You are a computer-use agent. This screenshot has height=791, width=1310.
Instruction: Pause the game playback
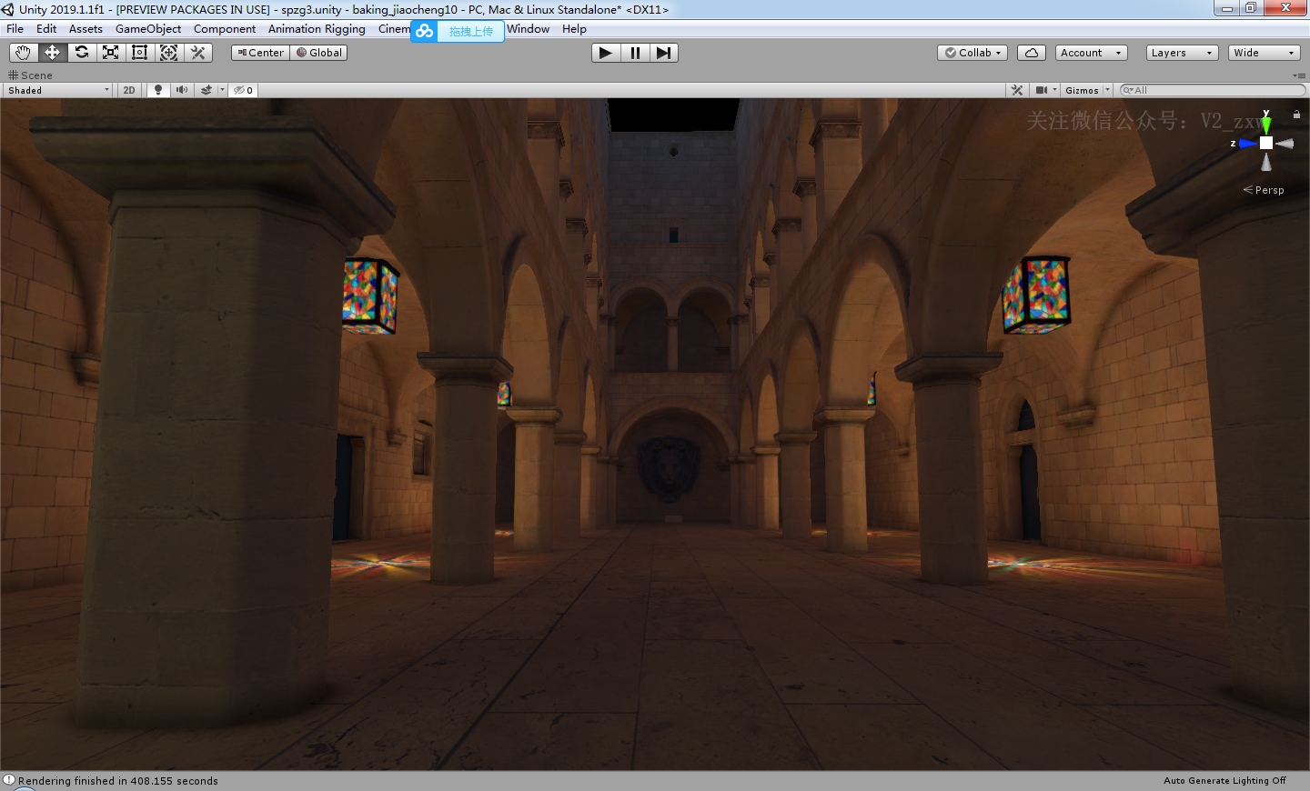(635, 53)
